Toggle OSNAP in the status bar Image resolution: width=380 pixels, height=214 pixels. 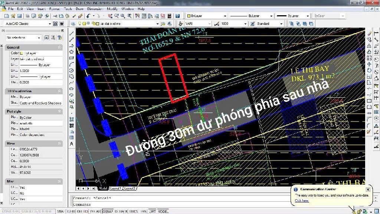pyautogui.click(x=108, y=211)
